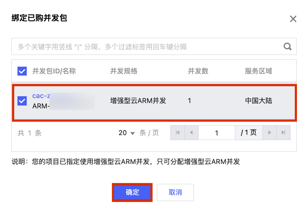Click the 并发数 column header
Viewport: 308px width, 211px height.
tap(198, 71)
